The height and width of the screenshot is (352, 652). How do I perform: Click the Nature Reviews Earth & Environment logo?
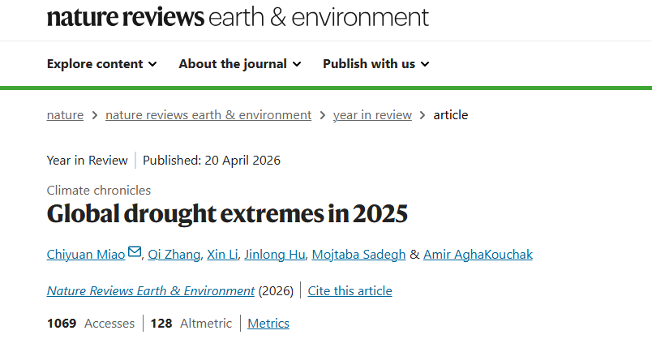[x=238, y=16]
